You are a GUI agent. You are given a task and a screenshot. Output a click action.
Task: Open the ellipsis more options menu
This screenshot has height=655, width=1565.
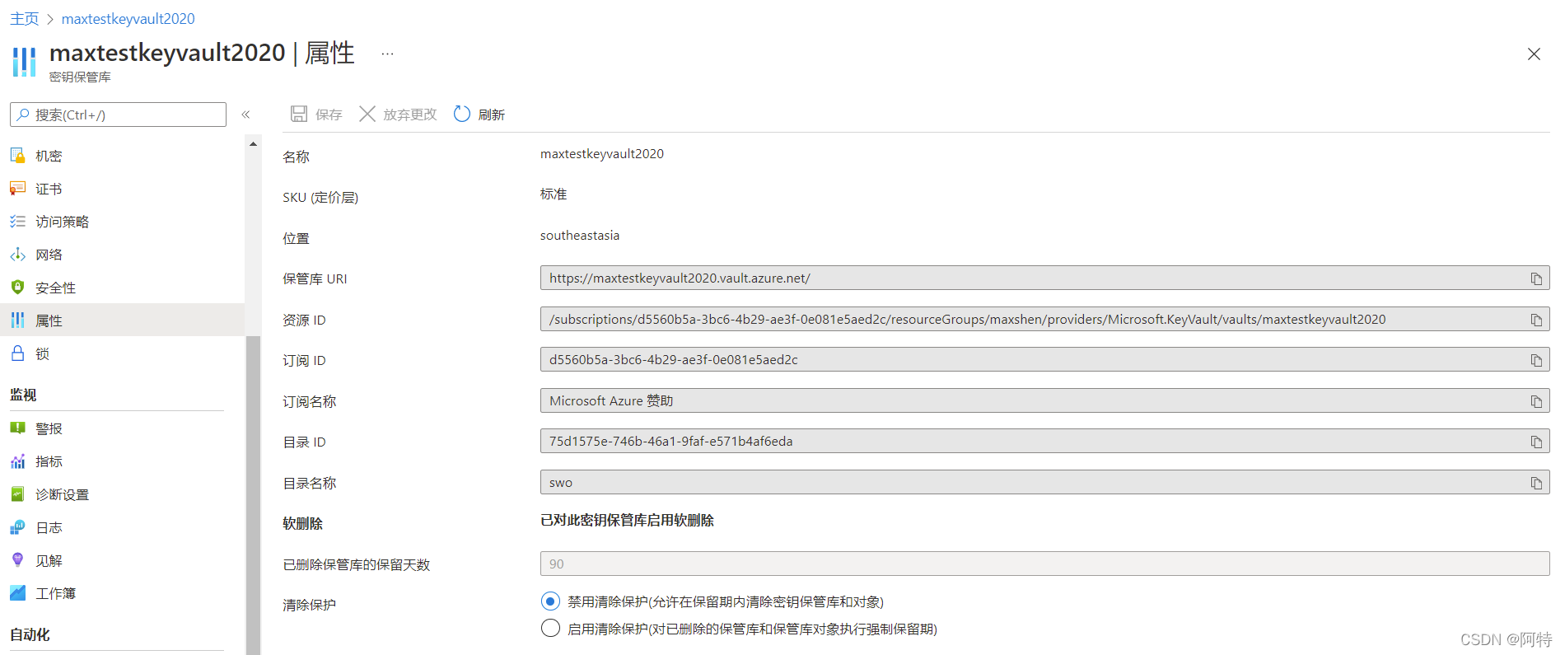coord(387,54)
